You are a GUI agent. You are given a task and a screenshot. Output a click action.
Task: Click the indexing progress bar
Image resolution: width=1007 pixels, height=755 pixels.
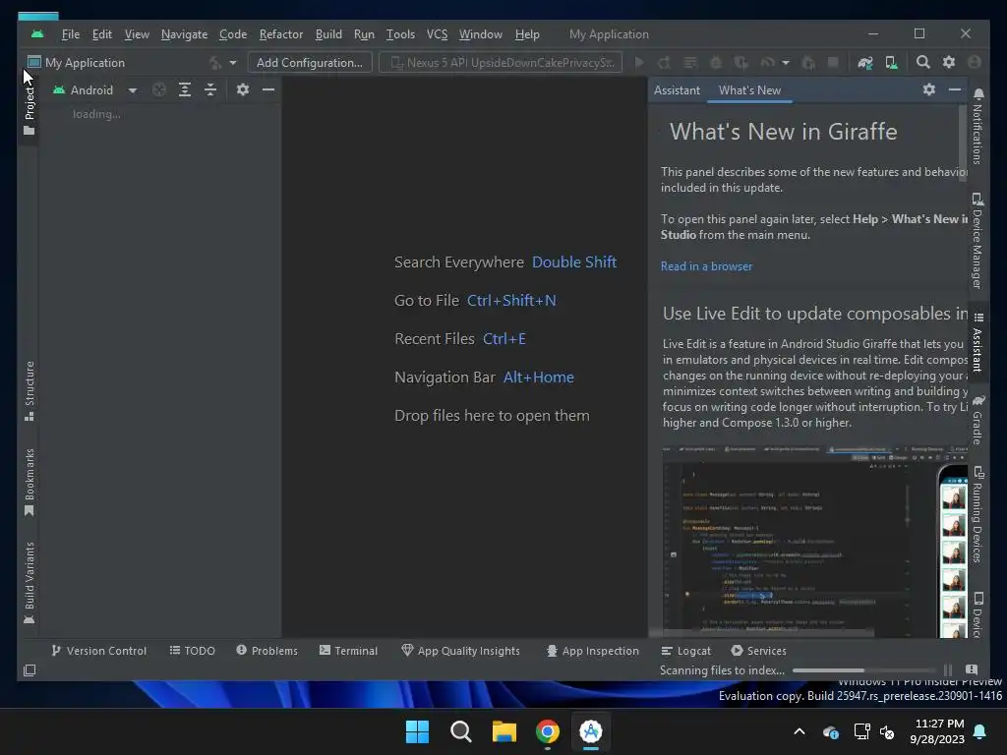click(x=863, y=670)
